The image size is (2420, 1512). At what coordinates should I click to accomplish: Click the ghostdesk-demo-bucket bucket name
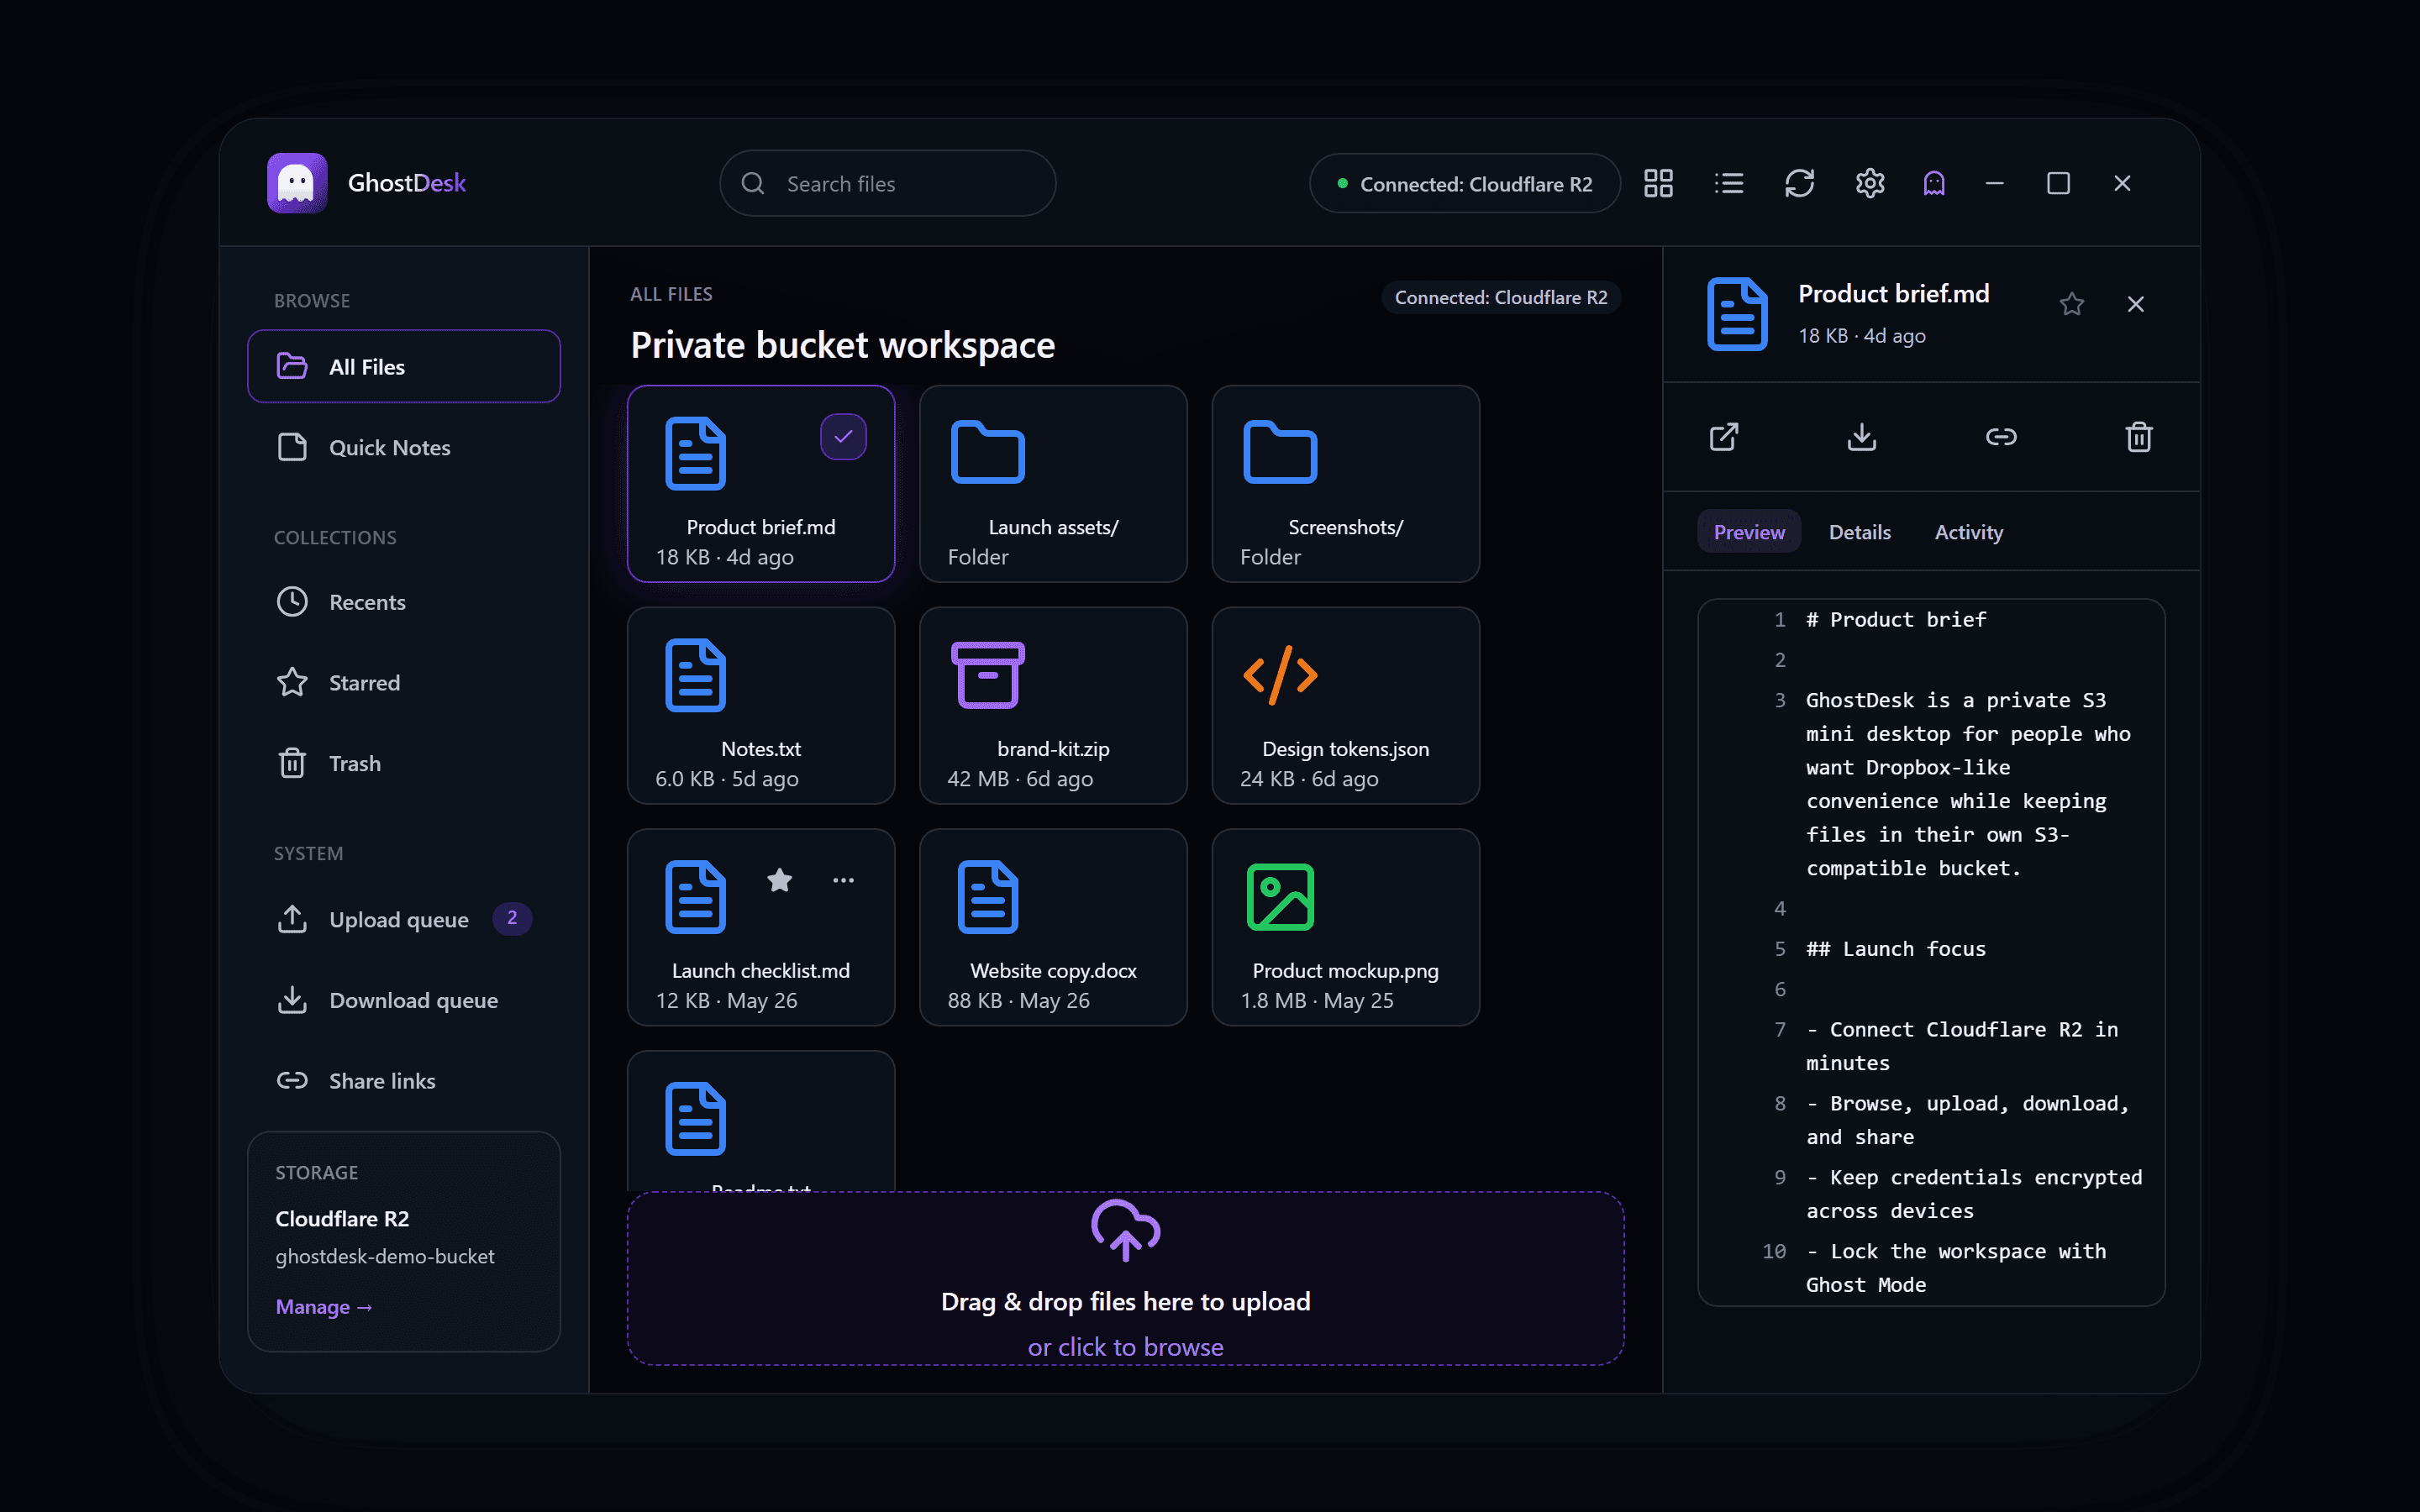point(385,1256)
